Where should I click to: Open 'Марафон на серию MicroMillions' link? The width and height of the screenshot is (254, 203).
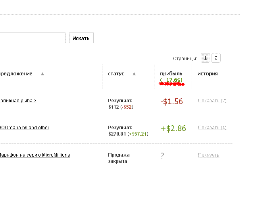(35, 155)
